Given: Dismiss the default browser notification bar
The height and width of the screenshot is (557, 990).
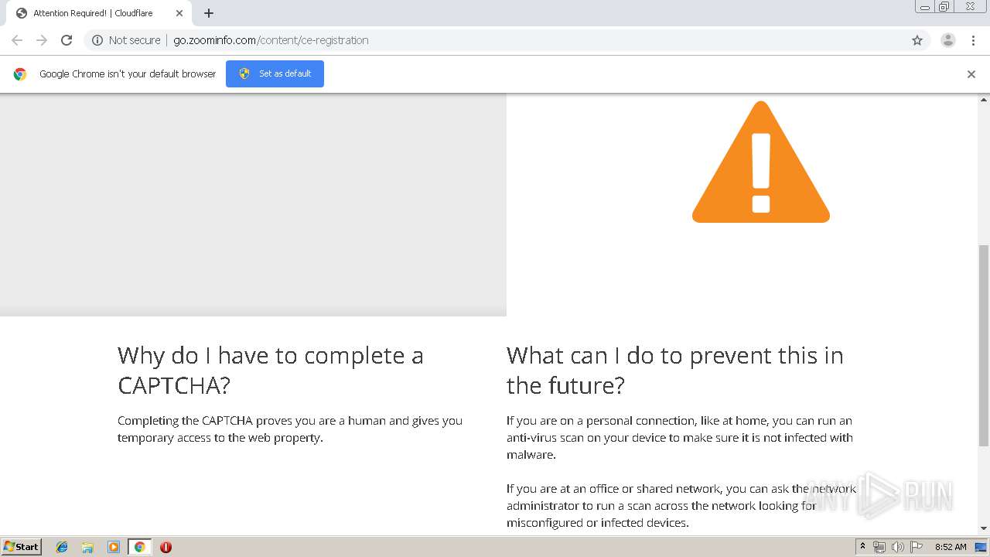Looking at the screenshot, I should [971, 74].
